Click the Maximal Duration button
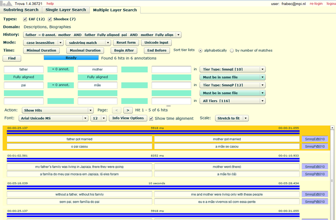 85,50
